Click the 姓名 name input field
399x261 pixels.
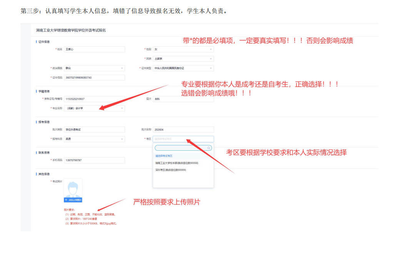click(94, 49)
